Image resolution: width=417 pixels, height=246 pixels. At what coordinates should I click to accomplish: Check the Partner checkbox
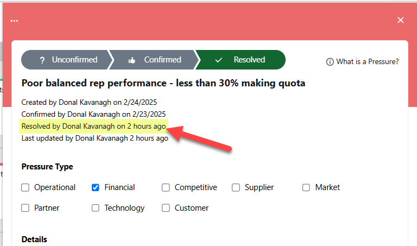pyautogui.click(x=25, y=208)
